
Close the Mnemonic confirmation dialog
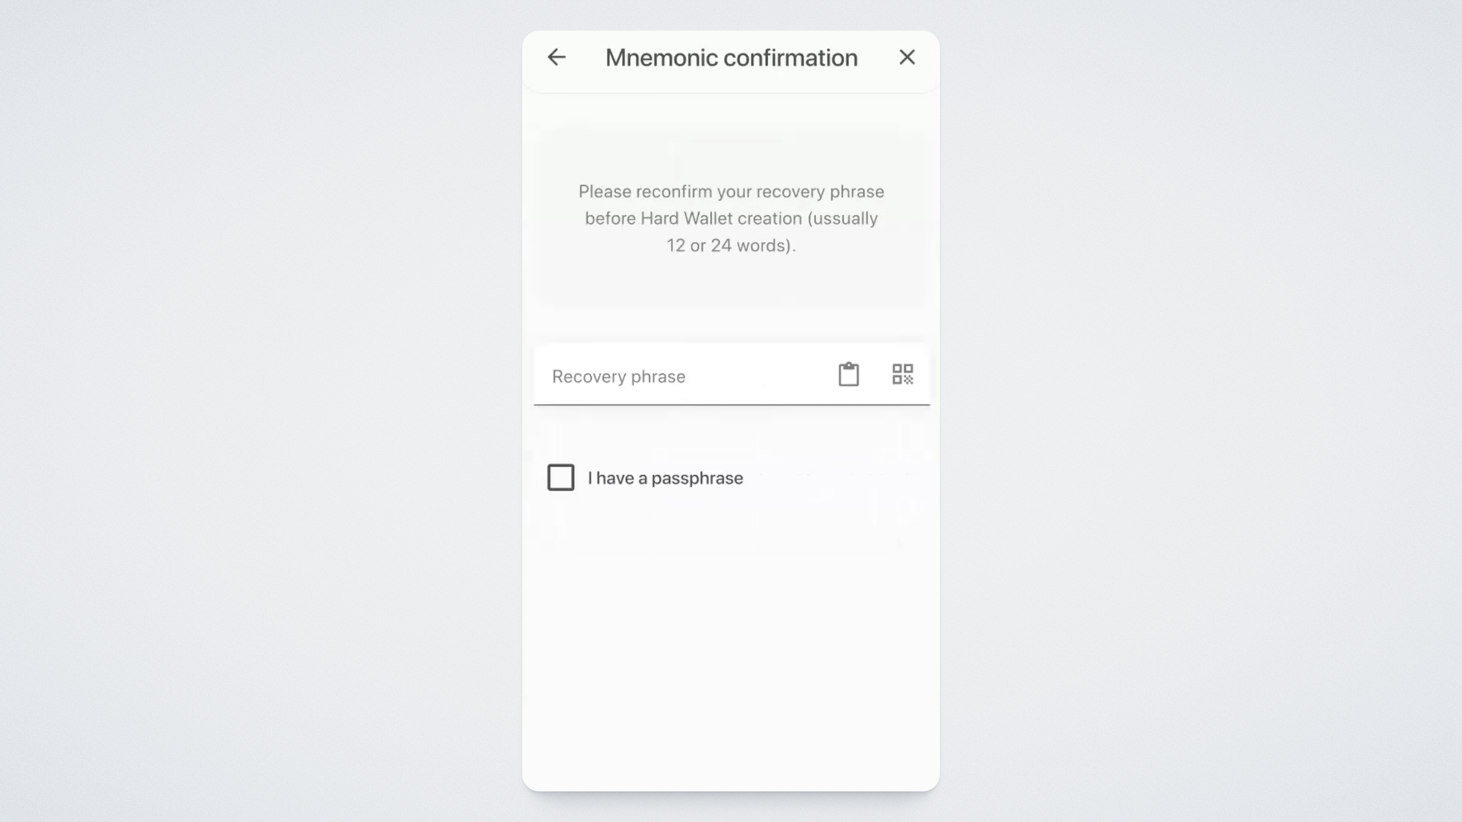(x=907, y=58)
